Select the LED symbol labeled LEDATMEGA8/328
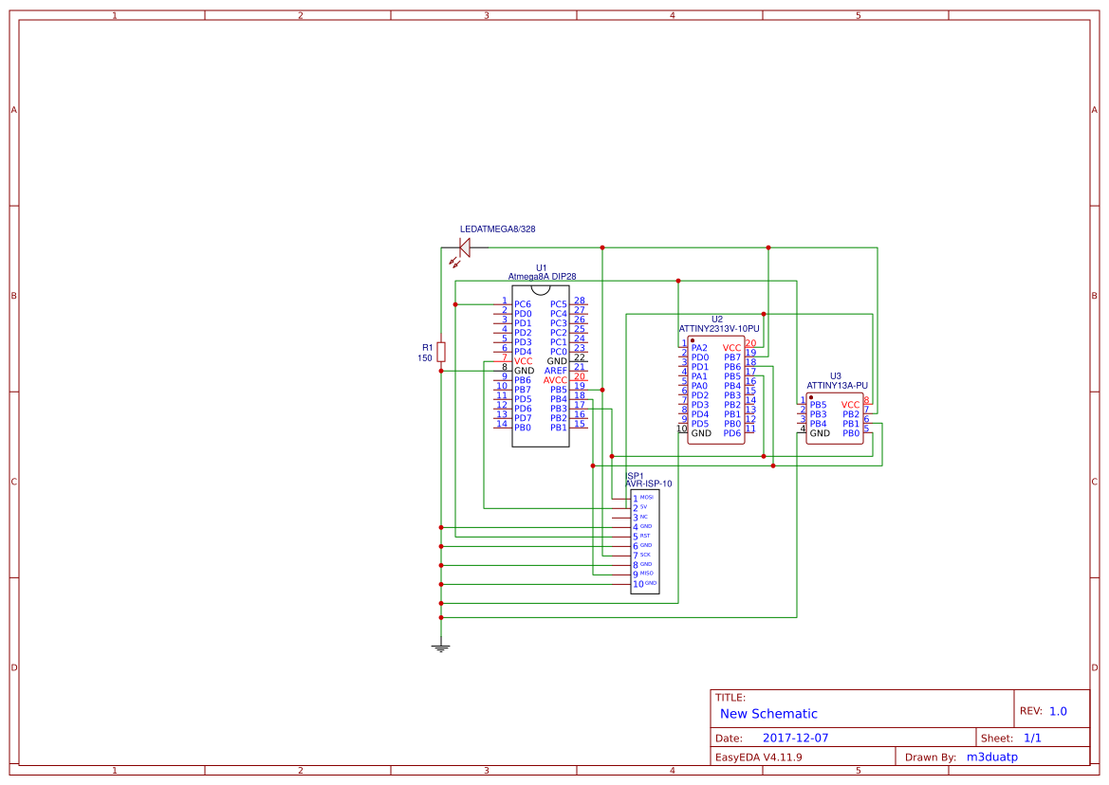1109x785 pixels. coord(464,246)
